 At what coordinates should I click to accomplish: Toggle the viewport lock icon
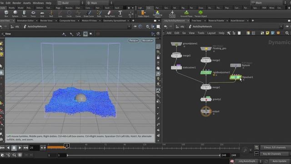pyautogui.click(x=158, y=57)
